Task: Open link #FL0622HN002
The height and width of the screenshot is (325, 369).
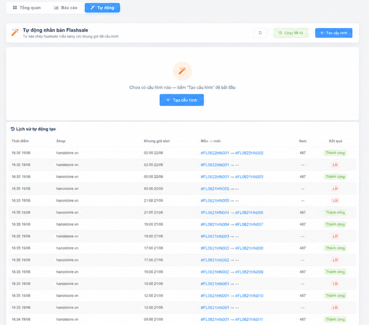Action: (249, 153)
